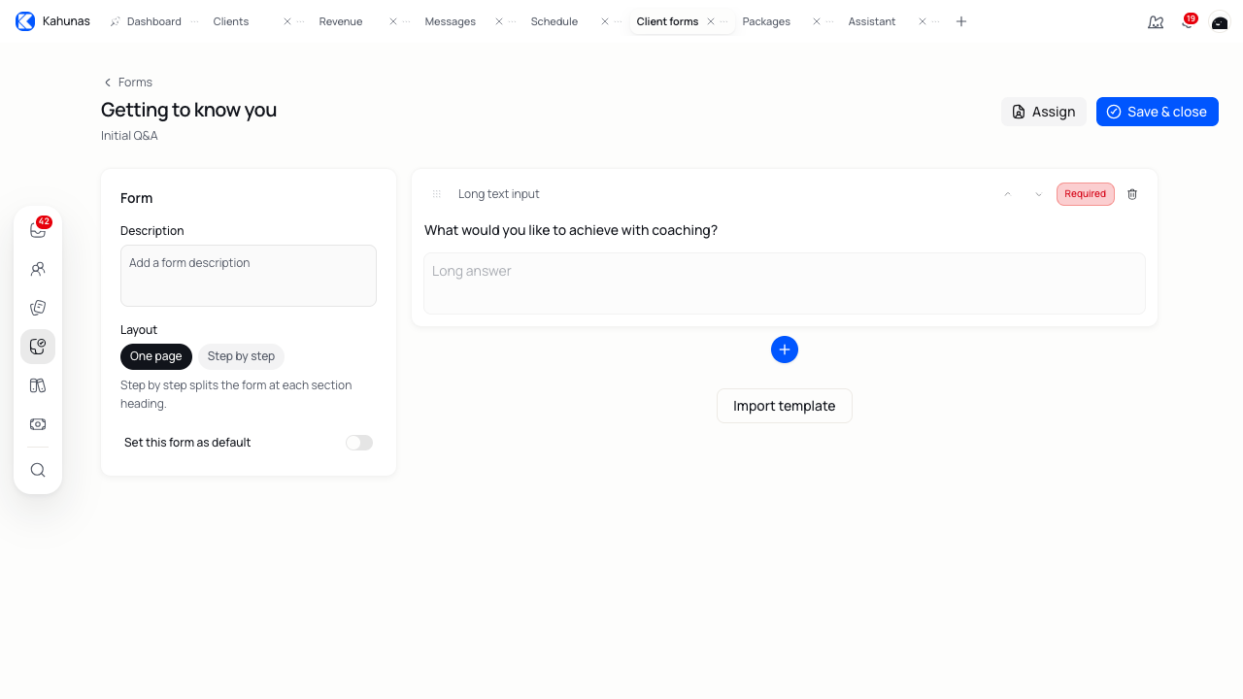The width and height of the screenshot is (1243, 699).
Task: Click the Kahunas logo icon
Action: [25, 21]
